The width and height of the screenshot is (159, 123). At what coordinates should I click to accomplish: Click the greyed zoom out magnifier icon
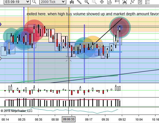point(94,2)
